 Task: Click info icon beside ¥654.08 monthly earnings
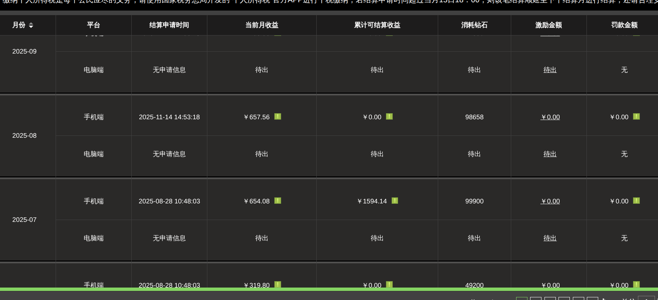click(278, 201)
